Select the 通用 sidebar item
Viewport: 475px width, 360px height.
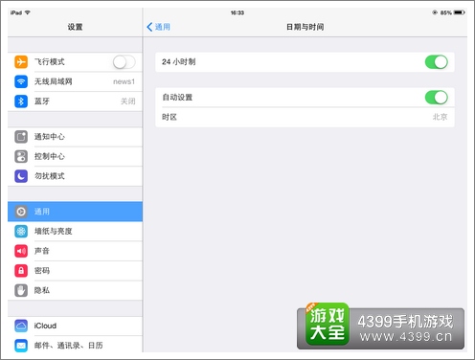[75, 212]
